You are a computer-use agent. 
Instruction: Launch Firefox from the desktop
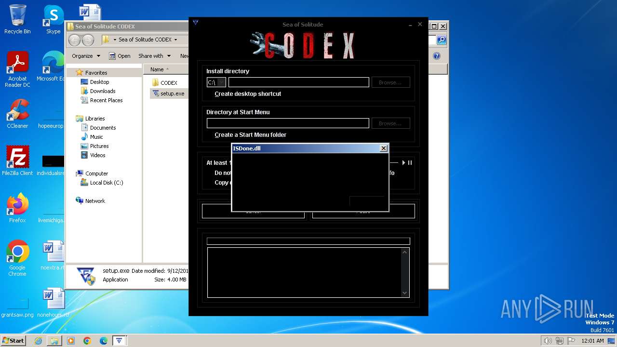pos(17,208)
